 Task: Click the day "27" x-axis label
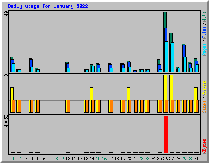(x=171, y=159)
